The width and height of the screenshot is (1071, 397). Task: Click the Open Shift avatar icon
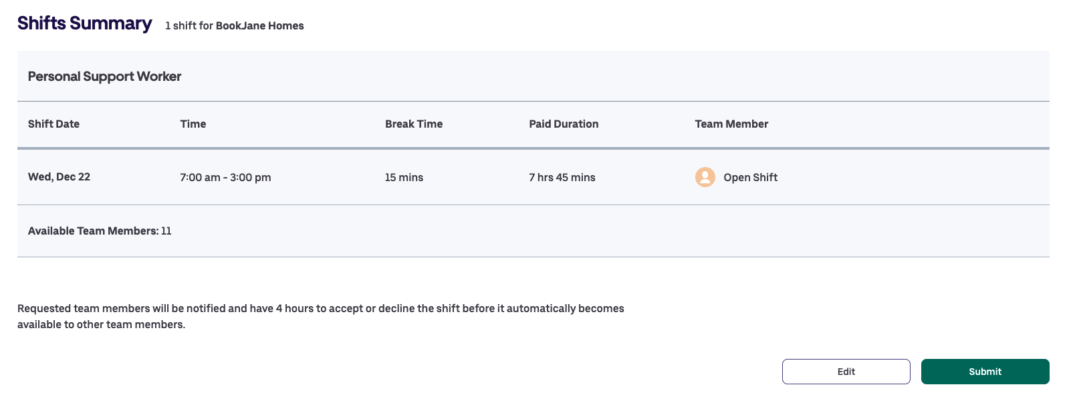point(705,177)
